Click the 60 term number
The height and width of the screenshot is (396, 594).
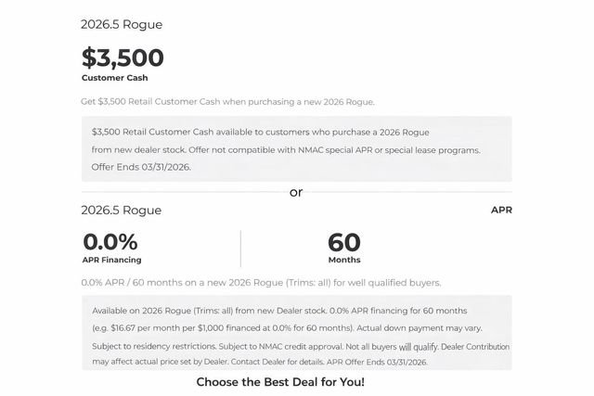tap(344, 242)
